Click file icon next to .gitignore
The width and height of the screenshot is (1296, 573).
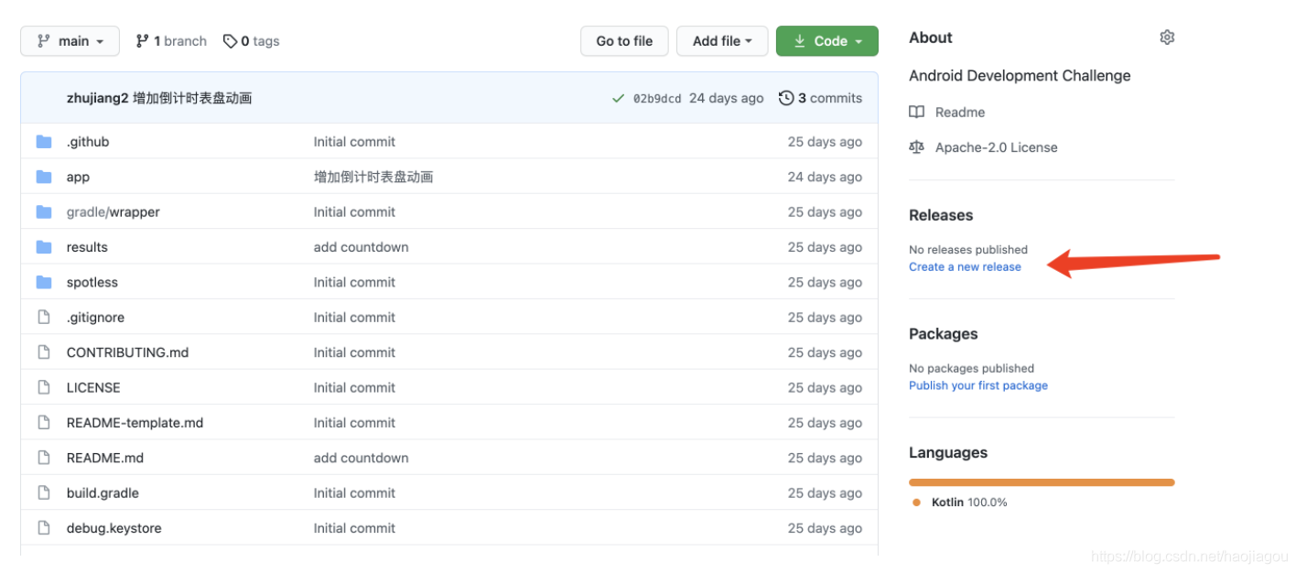pos(43,317)
